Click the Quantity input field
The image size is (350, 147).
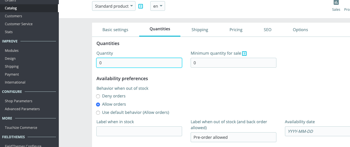(x=139, y=63)
